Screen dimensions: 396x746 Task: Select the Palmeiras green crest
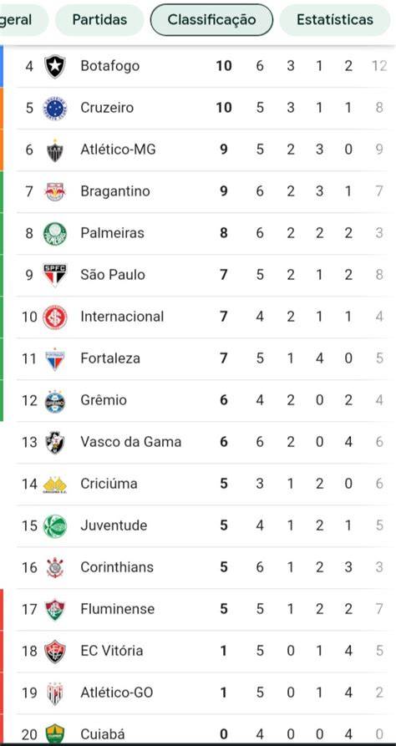[x=55, y=234]
